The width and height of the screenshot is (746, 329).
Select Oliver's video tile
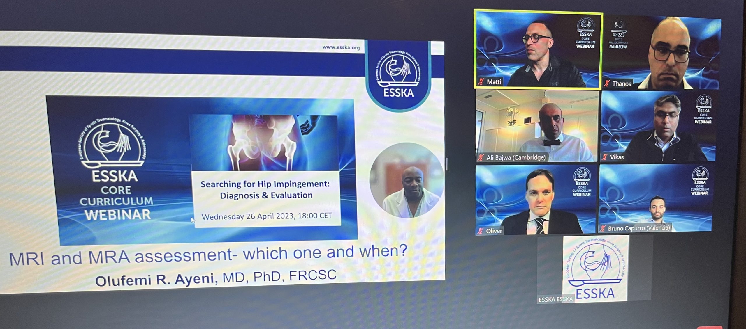point(536,200)
